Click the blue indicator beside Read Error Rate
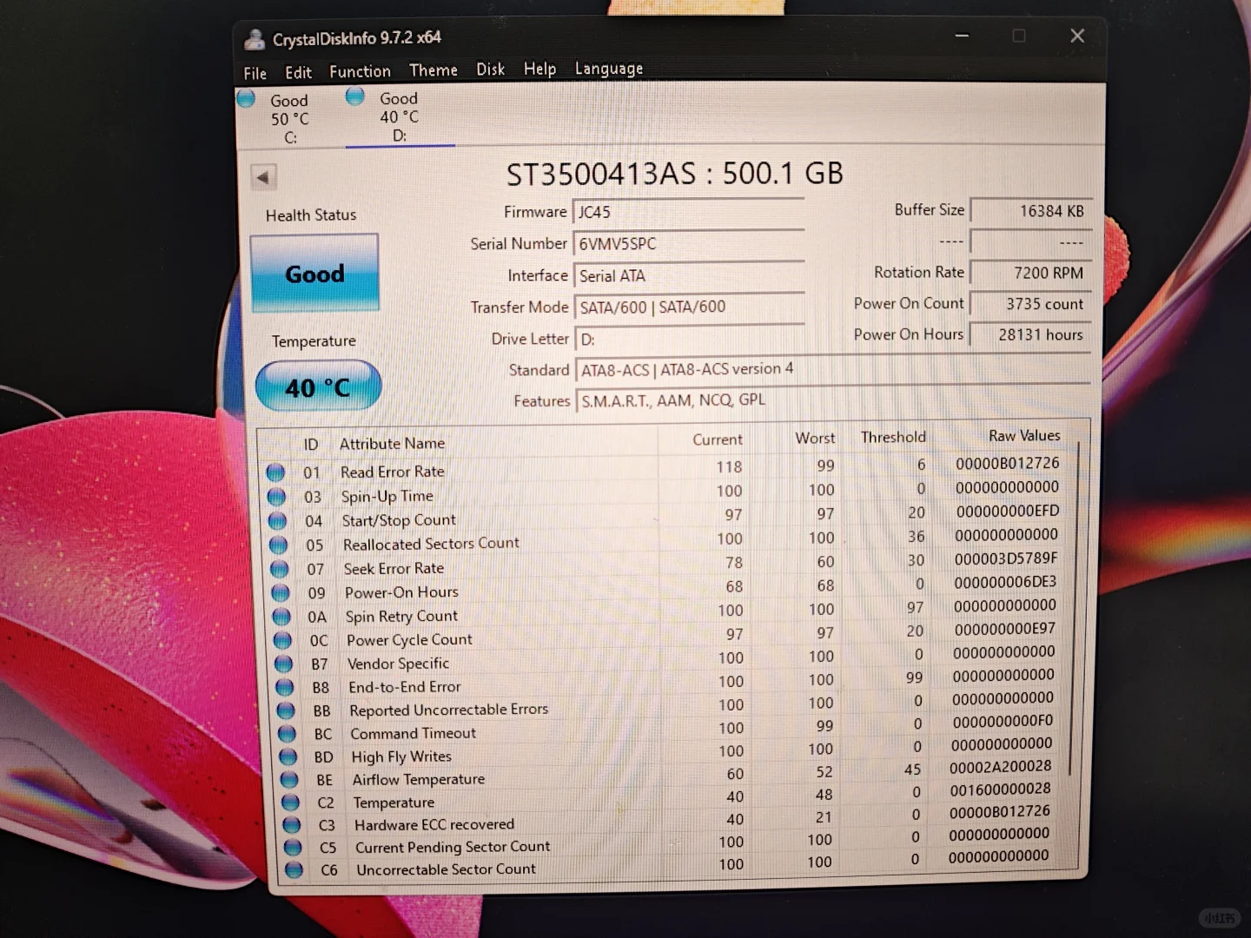 (x=275, y=472)
